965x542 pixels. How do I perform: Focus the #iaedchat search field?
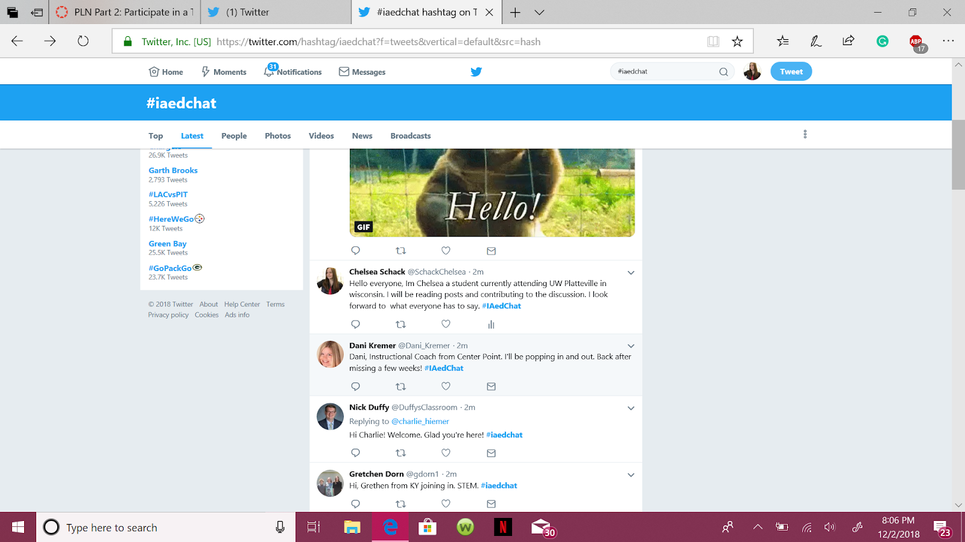click(663, 71)
